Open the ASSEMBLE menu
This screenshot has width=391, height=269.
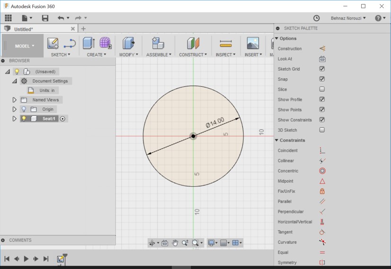(x=159, y=55)
